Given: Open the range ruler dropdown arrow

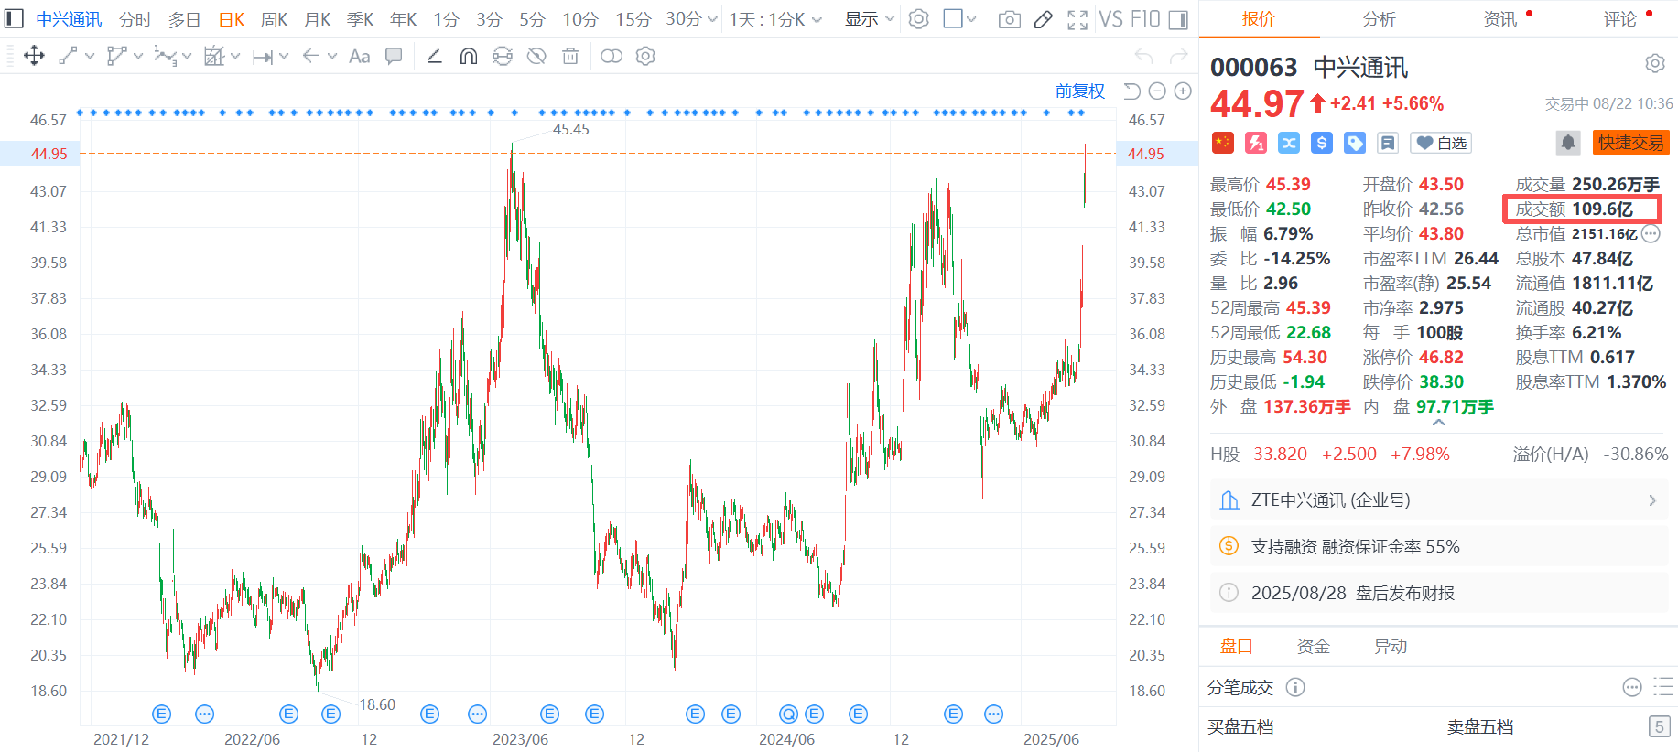Looking at the screenshot, I should (284, 57).
